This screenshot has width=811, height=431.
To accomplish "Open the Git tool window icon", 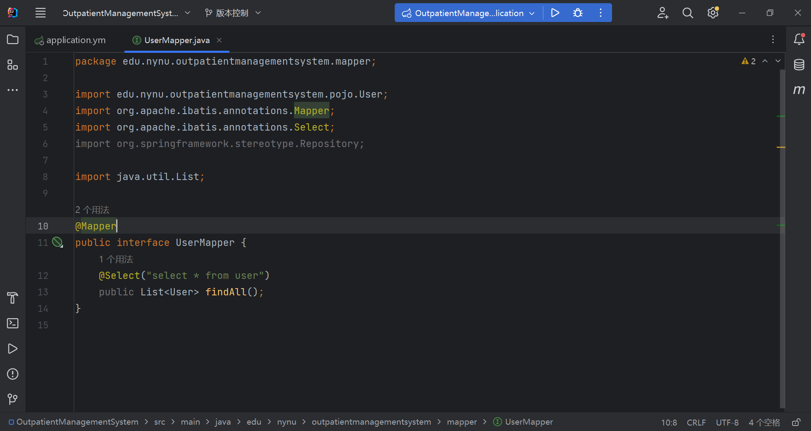I will point(13,399).
